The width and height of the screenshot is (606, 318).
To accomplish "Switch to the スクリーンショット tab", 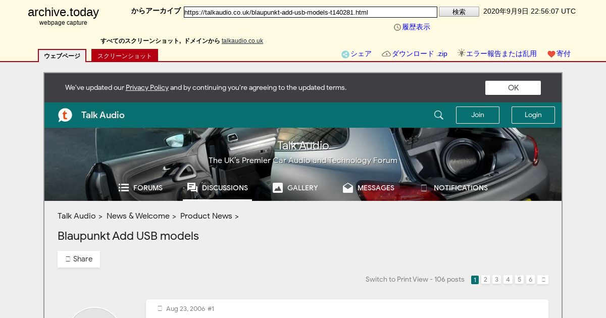I will point(125,56).
